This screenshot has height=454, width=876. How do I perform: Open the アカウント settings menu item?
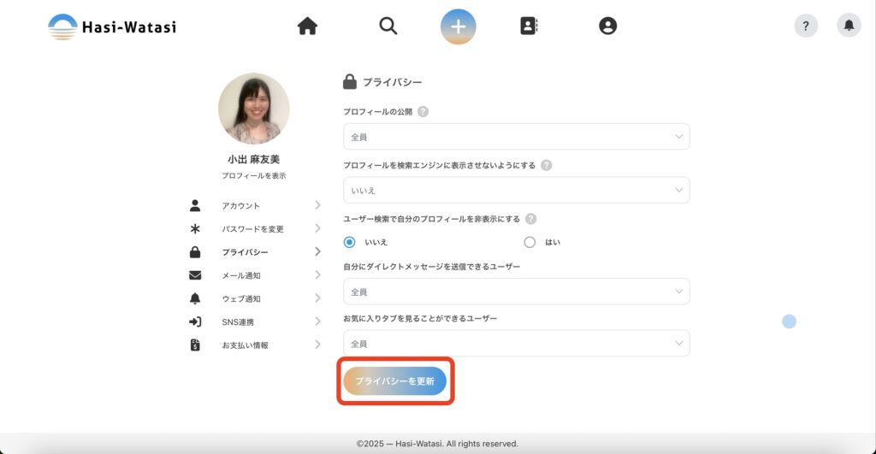coord(240,206)
